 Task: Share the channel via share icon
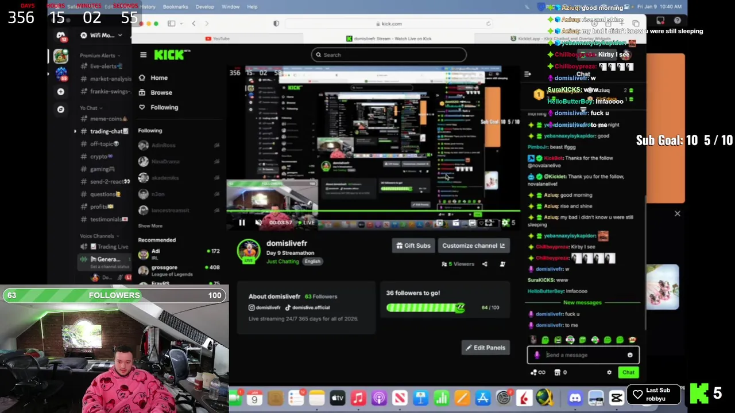point(485,264)
